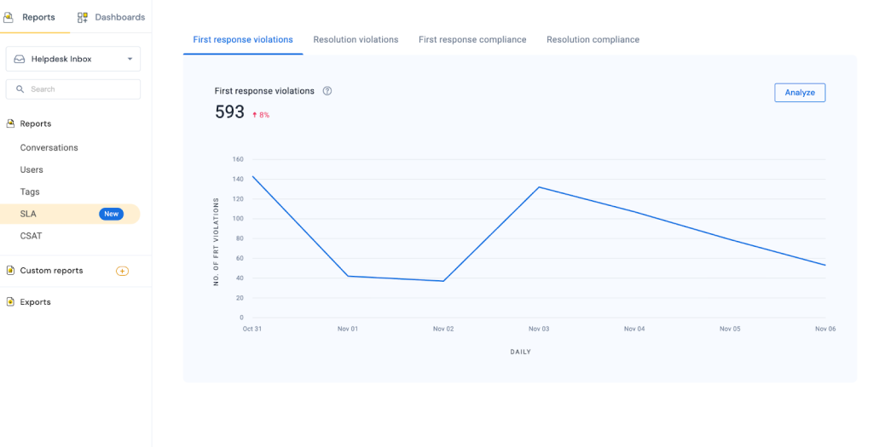Click the 160 y-axis value

tap(239, 159)
